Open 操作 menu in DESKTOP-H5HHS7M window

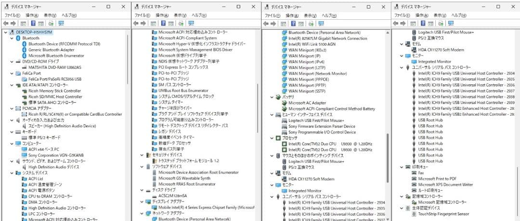[32, 15]
